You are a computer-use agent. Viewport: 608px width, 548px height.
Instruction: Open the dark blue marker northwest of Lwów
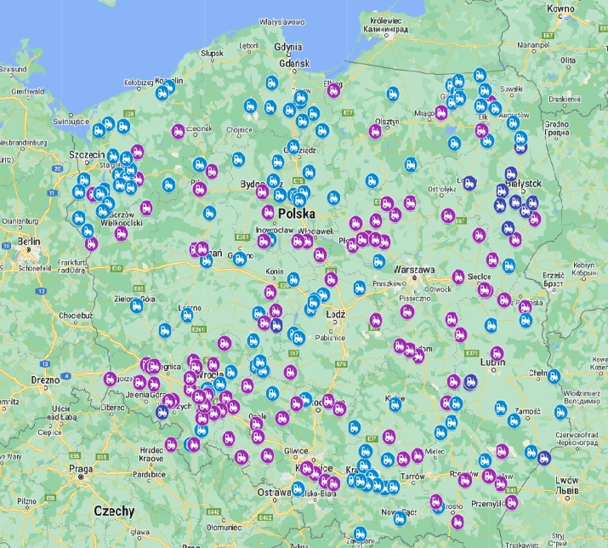tap(543, 457)
